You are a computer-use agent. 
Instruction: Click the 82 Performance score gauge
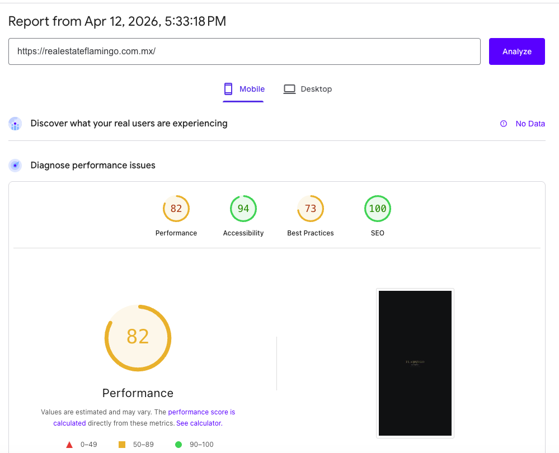(x=176, y=208)
